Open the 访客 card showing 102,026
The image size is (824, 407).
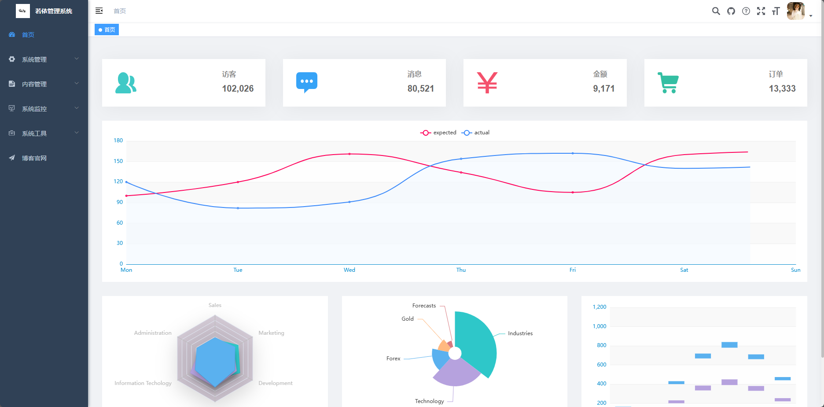pos(184,83)
